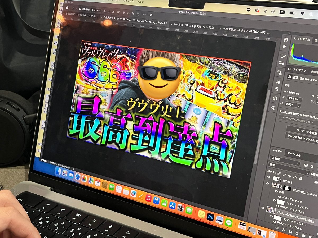Click the Home icon in options bar
The image size is (318, 238).
coord(67,8)
